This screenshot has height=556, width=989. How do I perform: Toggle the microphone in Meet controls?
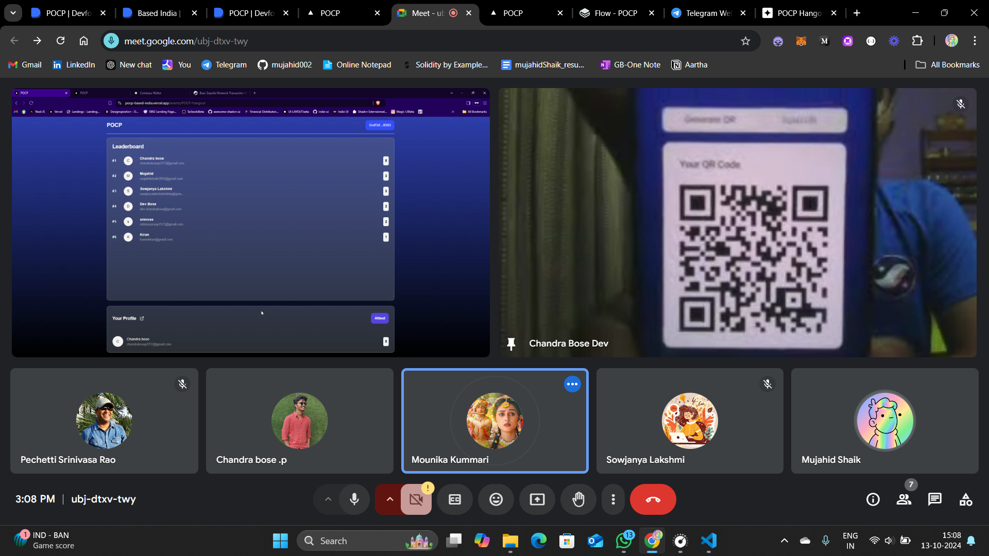coord(354,499)
